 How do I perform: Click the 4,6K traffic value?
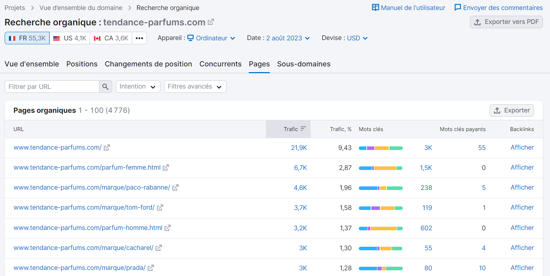301,187
